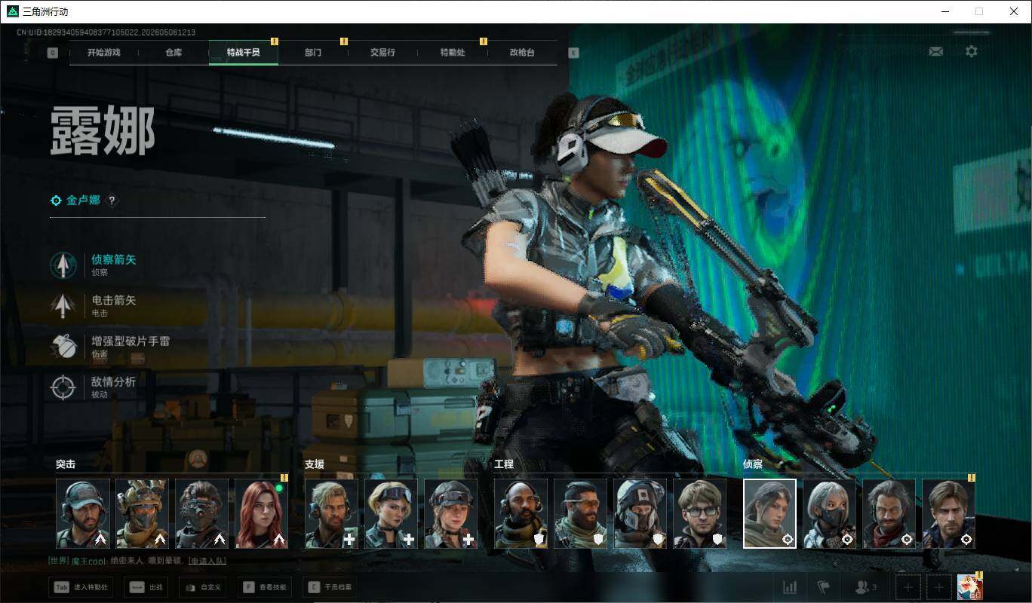Select the 电击箭矢 skill icon

coord(63,305)
